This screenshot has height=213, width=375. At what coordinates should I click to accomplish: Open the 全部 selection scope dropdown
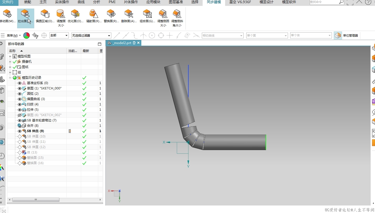pyautogui.click(x=59, y=35)
